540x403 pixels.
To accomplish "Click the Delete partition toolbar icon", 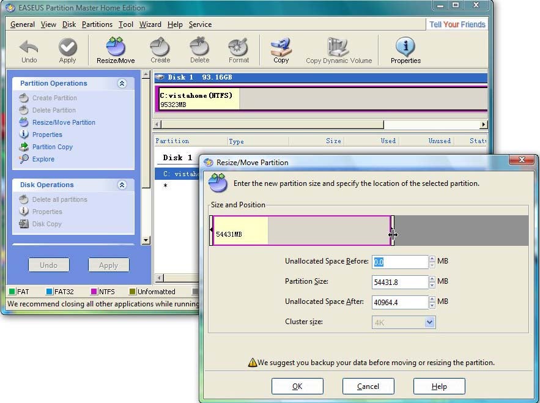I will click(x=200, y=46).
